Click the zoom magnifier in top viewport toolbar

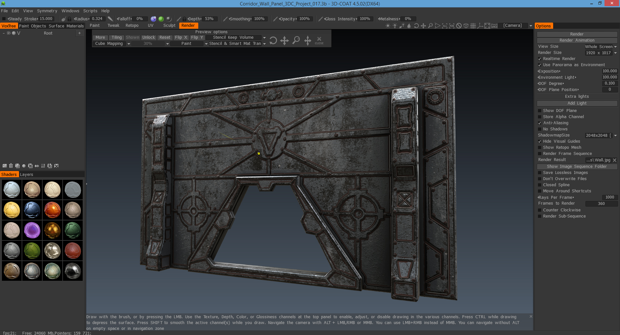pos(430,26)
